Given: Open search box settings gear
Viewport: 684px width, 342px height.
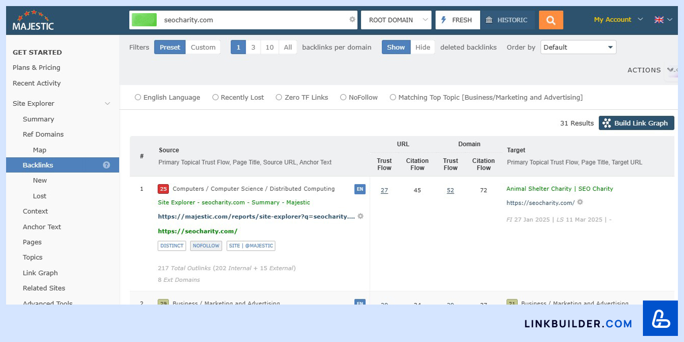Looking at the screenshot, I should pos(352,20).
